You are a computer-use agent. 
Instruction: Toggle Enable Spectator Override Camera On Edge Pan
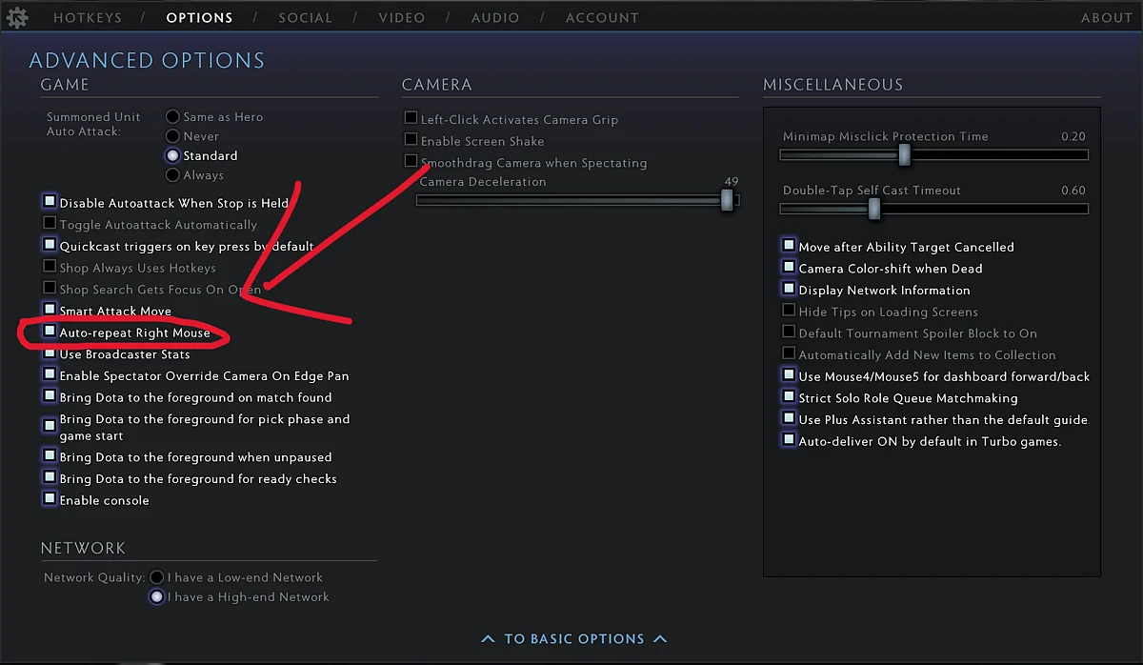point(50,375)
